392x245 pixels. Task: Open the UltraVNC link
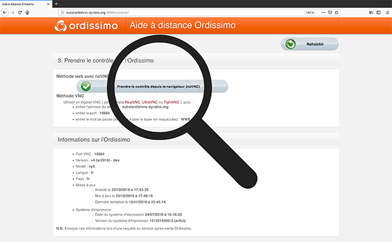tap(150, 103)
